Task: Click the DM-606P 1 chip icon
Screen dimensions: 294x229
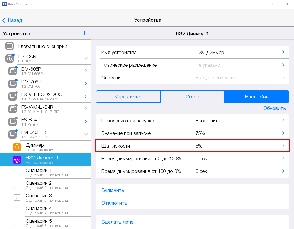Action: tap(12, 71)
